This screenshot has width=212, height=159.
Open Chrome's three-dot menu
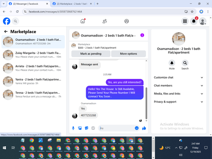pos(208,11)
